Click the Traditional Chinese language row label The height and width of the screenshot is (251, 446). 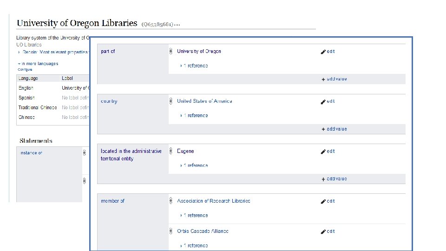pos(38,107)
